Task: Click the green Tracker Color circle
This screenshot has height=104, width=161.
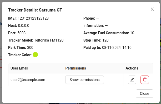Action: tap(35, 55)
